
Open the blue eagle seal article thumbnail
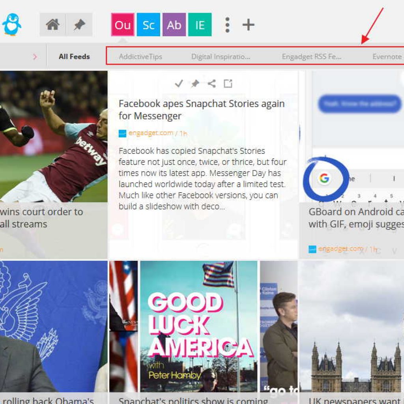pyautogui.click(x=54, y=326)
